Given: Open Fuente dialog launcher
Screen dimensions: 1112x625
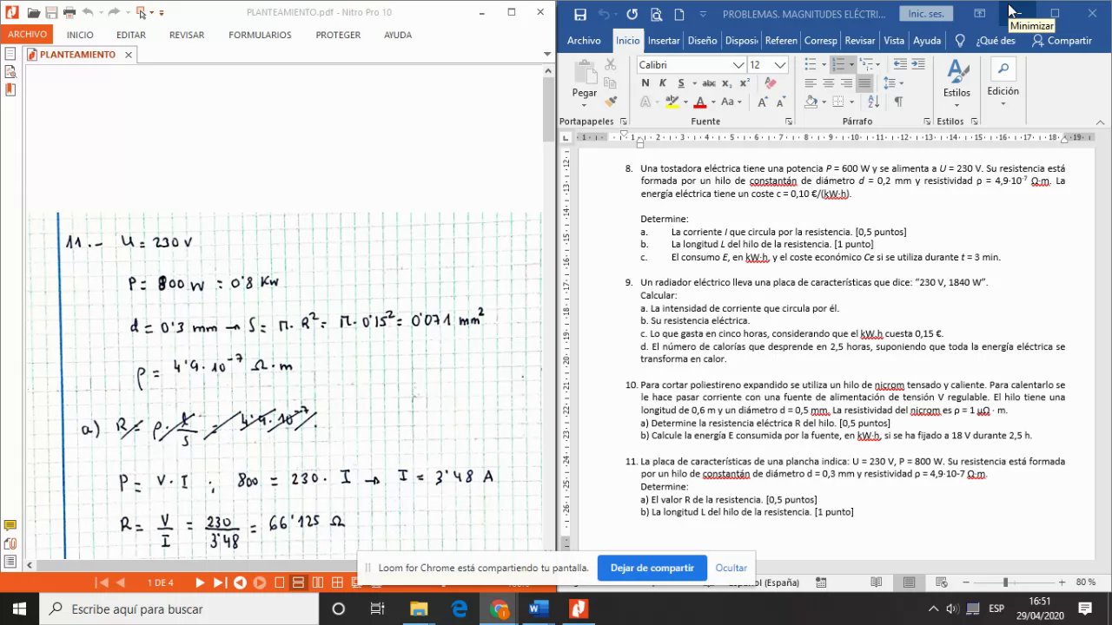Looking at the screenshot, I should [x=789, y=122].
